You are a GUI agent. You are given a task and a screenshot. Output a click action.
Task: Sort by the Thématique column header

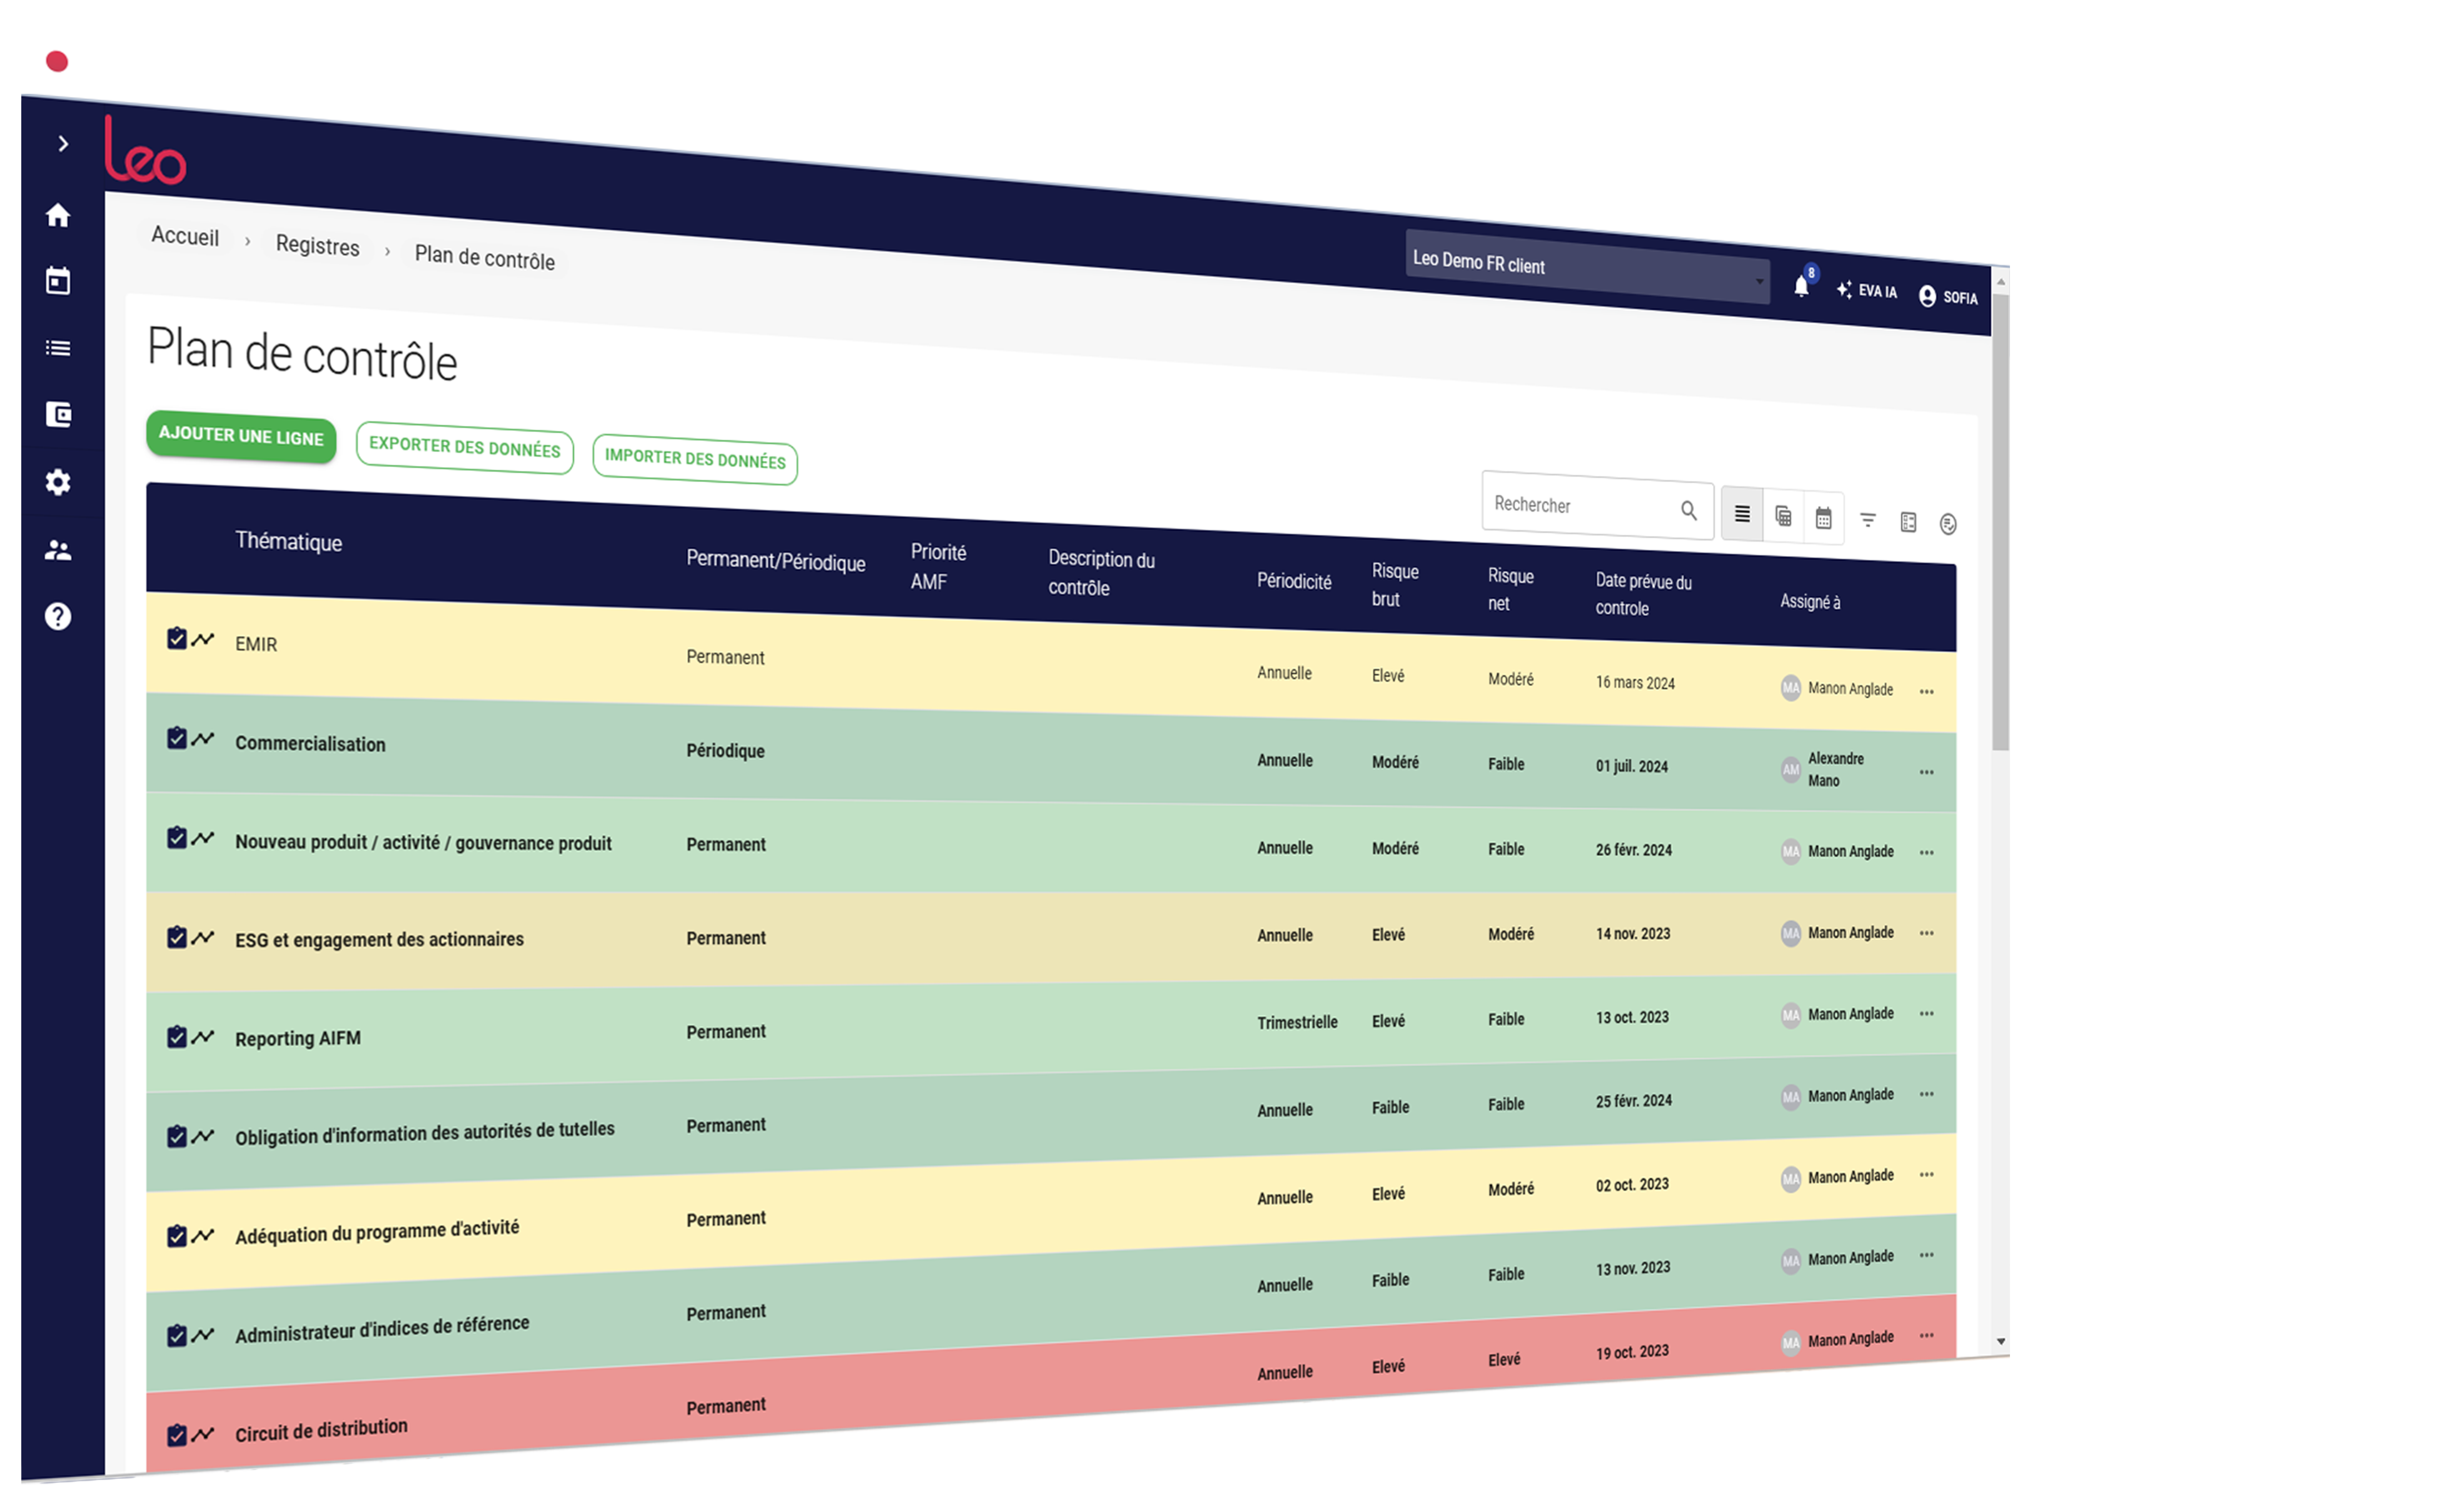288,541
